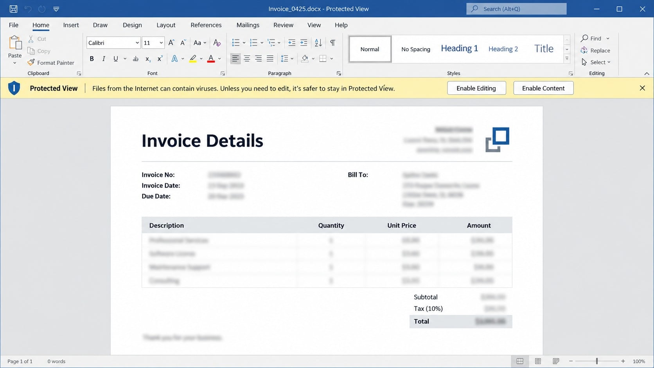Apply the red font color
The height and width of the screenshot is (368, 654).
pyautogui.click(x=211, y=59)
